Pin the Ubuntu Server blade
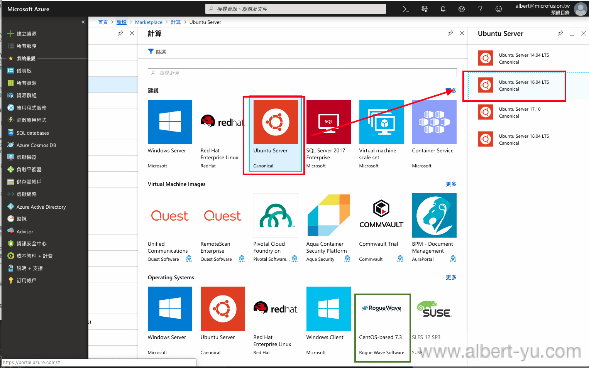Image resolution: width=589 pixels, height=368 pixels. pyautogui.click(x=560, y=33)
